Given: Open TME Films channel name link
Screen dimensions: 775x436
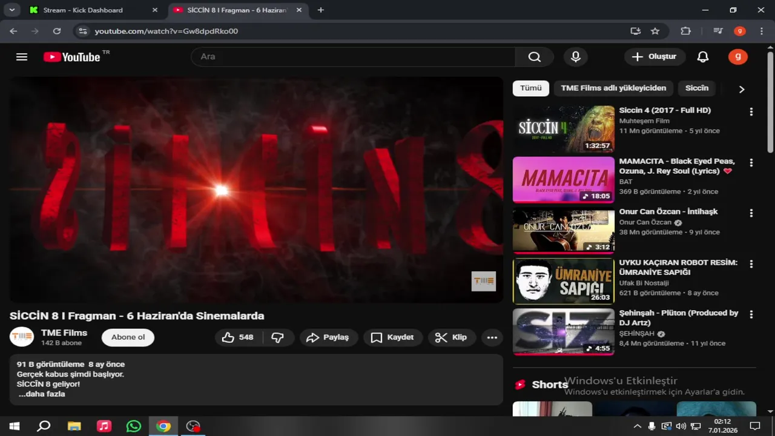Looking at the screenshot, I should pos(64,332).
